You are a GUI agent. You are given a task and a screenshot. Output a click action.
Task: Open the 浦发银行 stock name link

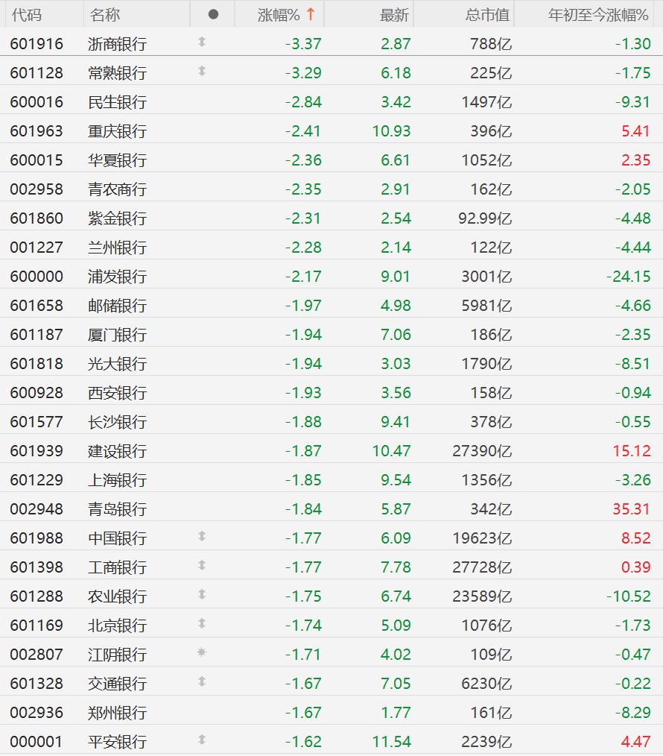(x=117, y=277)
